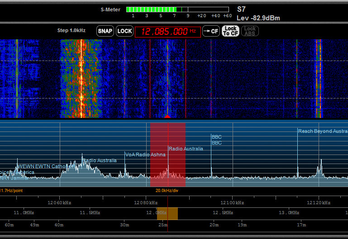Select Reach Beyond Australia station label

[x=323, y=131]
